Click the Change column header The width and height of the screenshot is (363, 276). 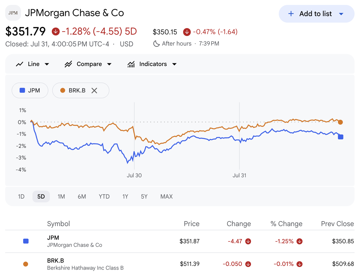click(239, 224)
